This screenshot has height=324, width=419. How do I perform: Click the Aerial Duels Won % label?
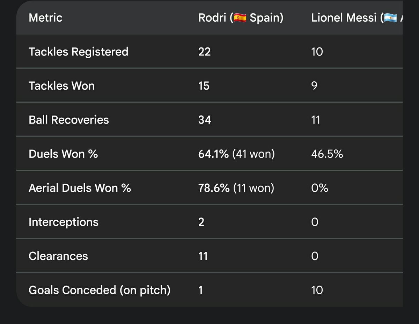coord(80,188)
